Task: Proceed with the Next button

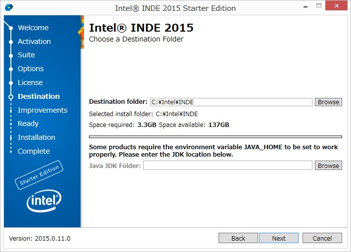Action: coord(278,238)
